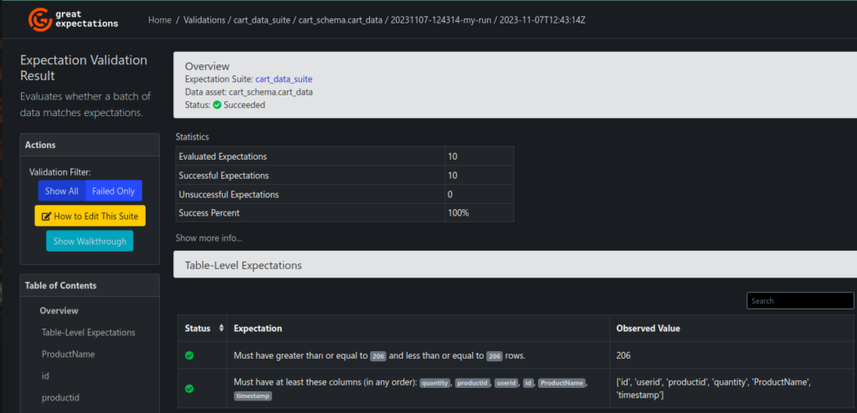Screen dimensions: 857x413
Task: Collapse the Table-Level Expectations header
Action: coord(243,265)
